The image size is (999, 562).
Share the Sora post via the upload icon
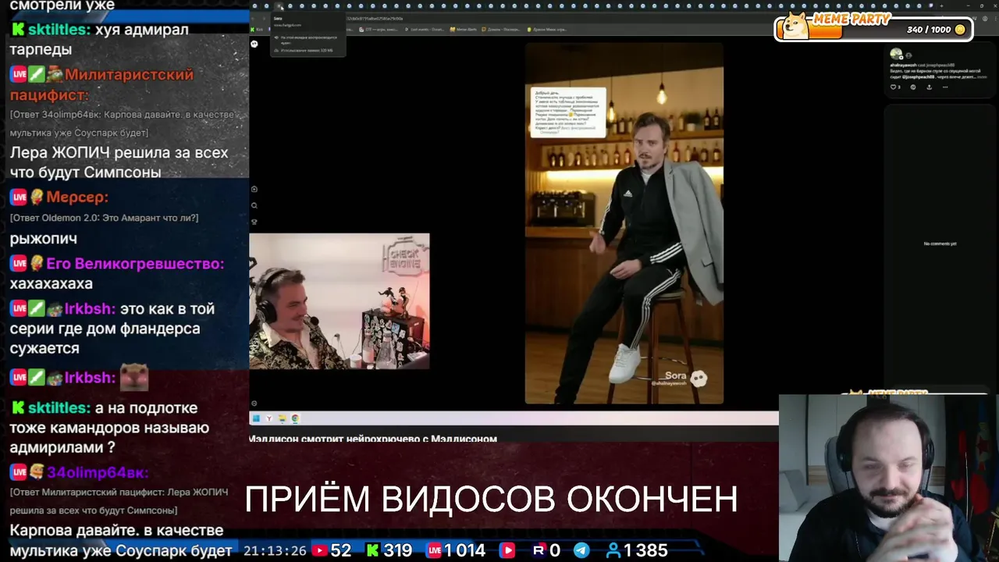pos(929,87)
